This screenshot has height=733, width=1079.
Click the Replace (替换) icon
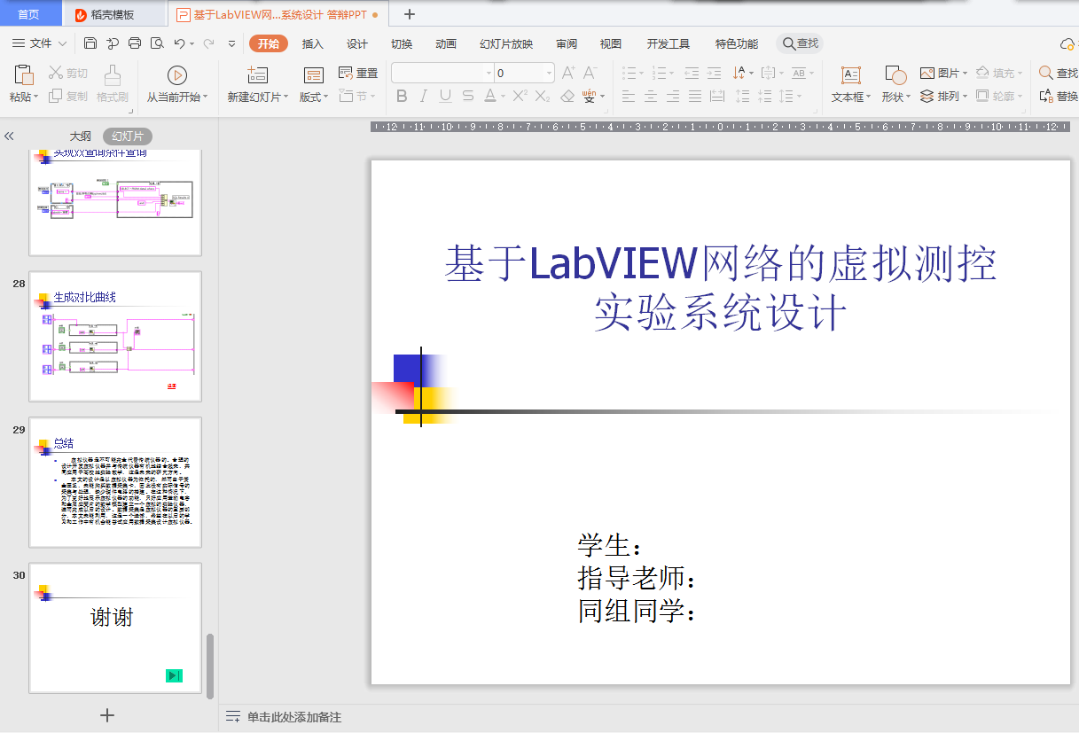[x=1046, y=96]
